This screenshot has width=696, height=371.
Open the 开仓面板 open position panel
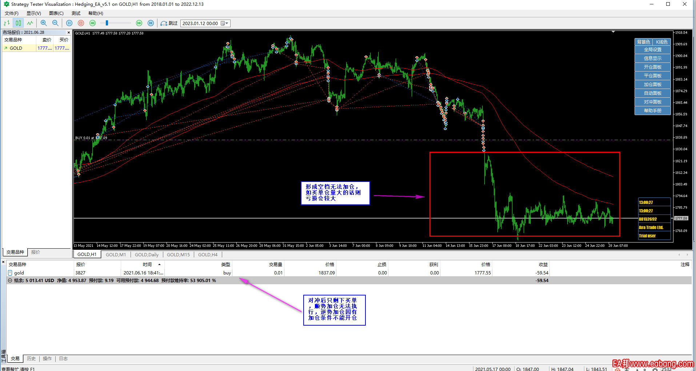pyautogui.click(x=653, y=67)
